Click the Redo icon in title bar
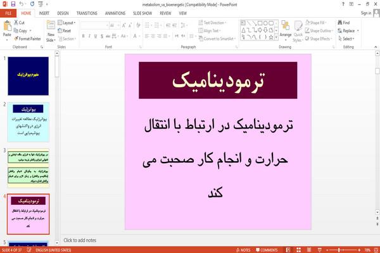 (32, 4)
